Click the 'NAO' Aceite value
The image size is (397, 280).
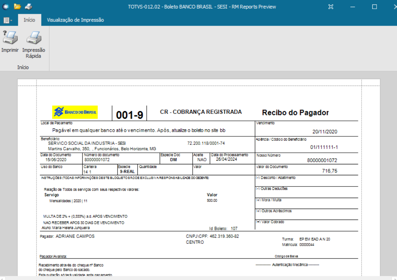point(202,160)
